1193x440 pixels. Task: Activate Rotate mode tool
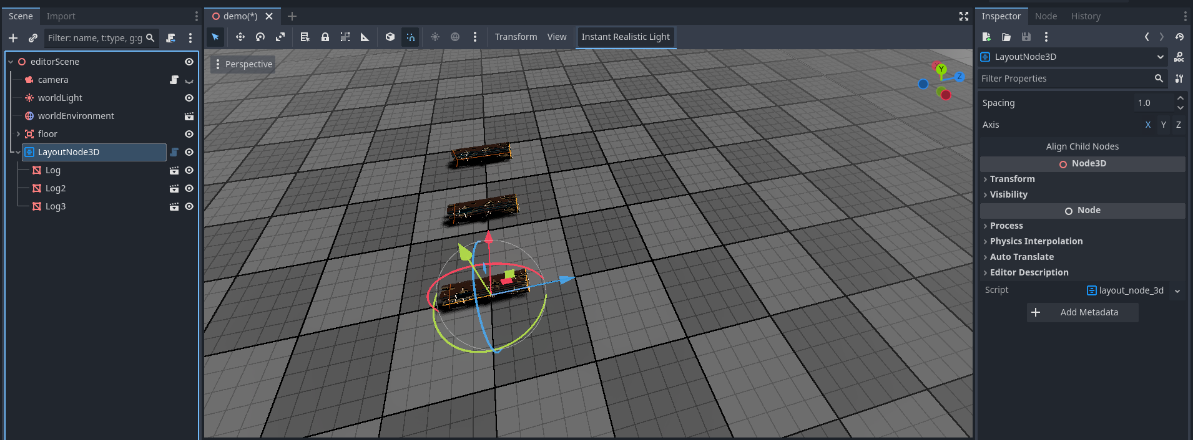[260, 37]
